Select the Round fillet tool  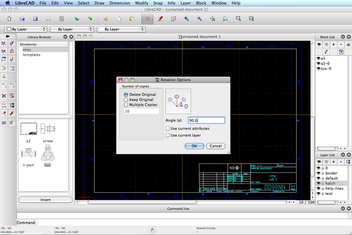point(12,86)
